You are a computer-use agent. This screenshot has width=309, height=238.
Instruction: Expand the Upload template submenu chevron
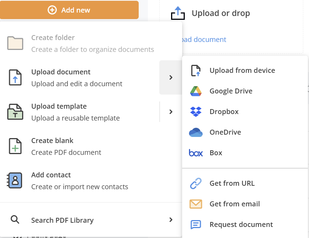pyautogui.click(x=171, y=112)
